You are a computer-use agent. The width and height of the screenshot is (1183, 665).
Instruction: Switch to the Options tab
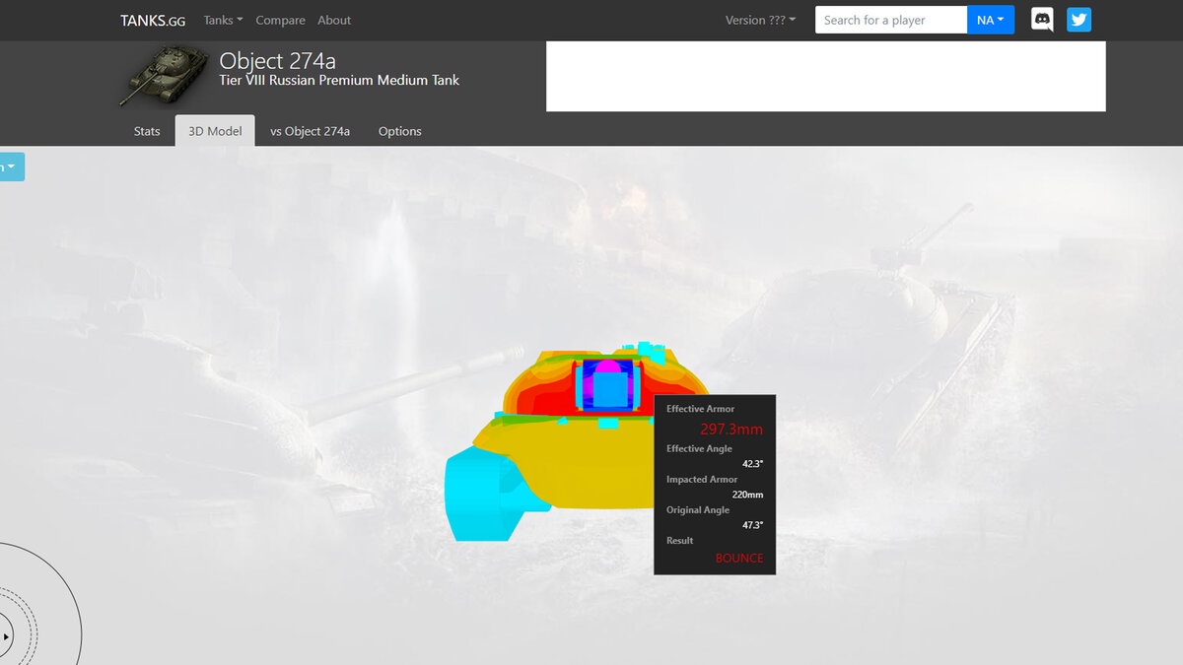coord(400,131)
